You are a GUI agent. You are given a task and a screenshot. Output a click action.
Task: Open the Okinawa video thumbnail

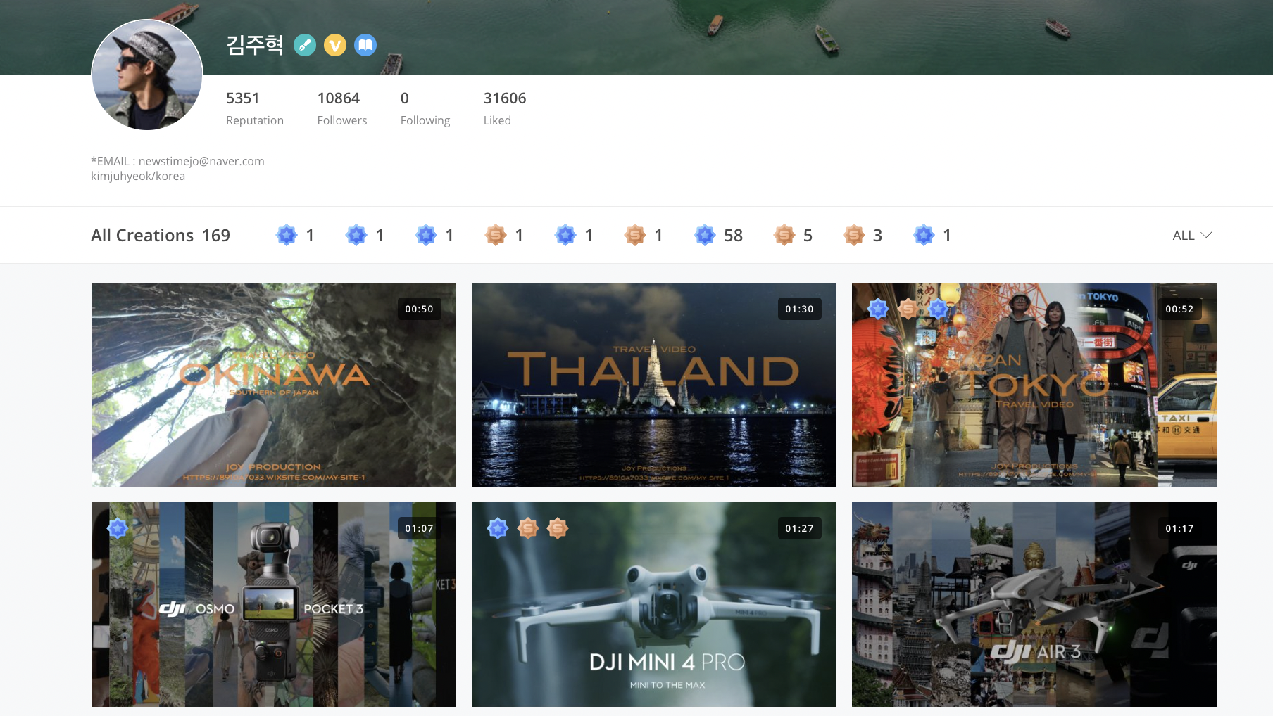(274, 385)
